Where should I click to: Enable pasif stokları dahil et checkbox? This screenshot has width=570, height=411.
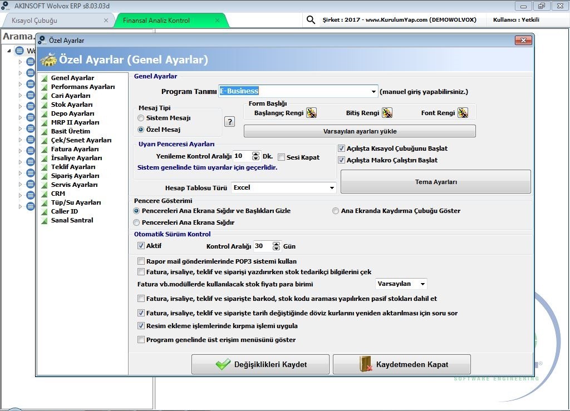tap(141, 299)
